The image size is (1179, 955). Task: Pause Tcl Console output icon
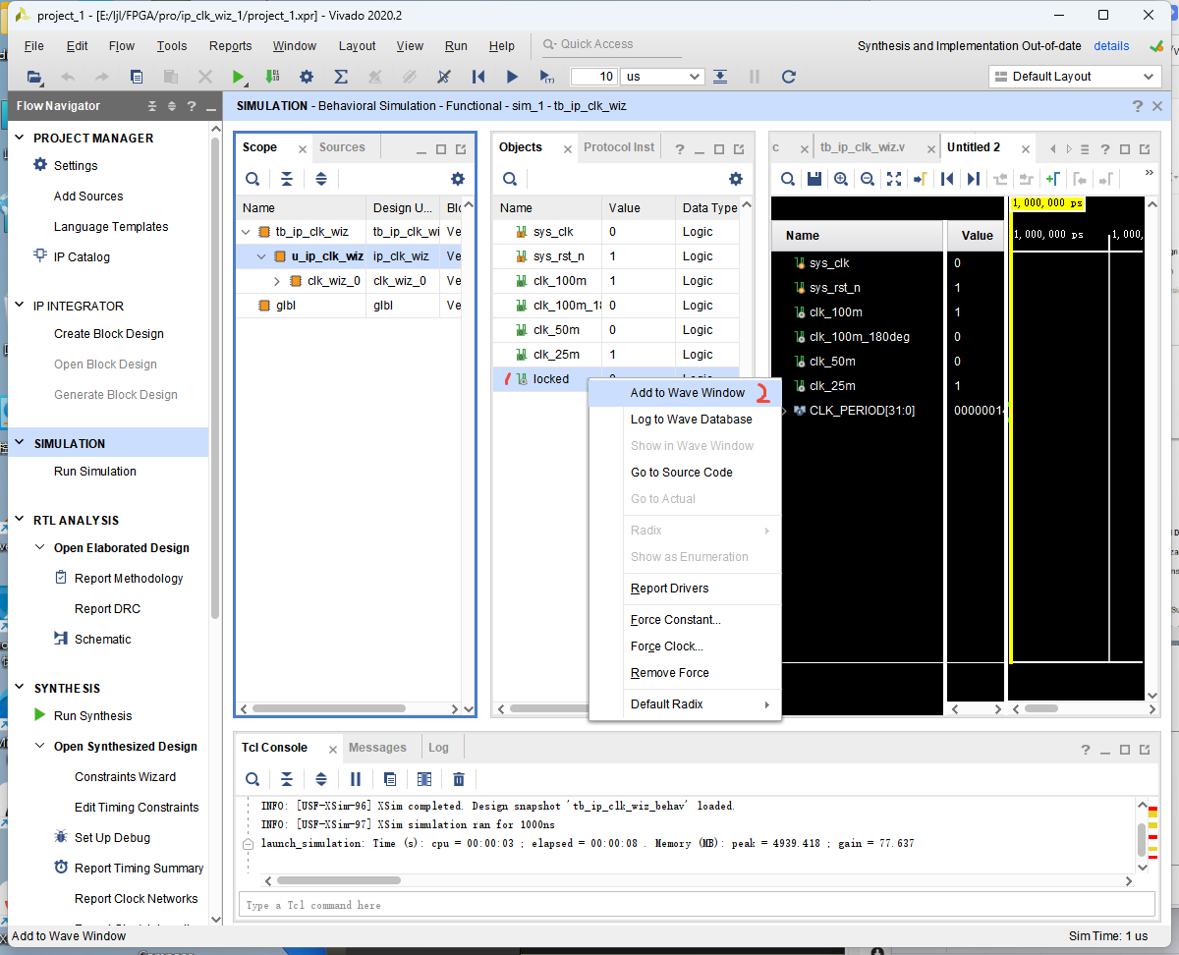[356, 779]
